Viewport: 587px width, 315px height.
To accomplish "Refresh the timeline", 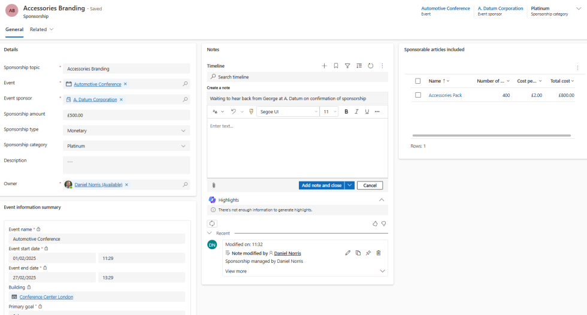I will coord(371,66).
